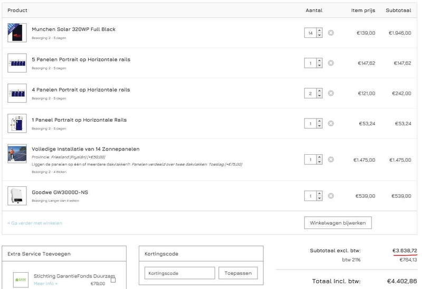Remove Volledige Installatie item from cart
This screenshot has height=289, width=422.
[x=331, y=160]
